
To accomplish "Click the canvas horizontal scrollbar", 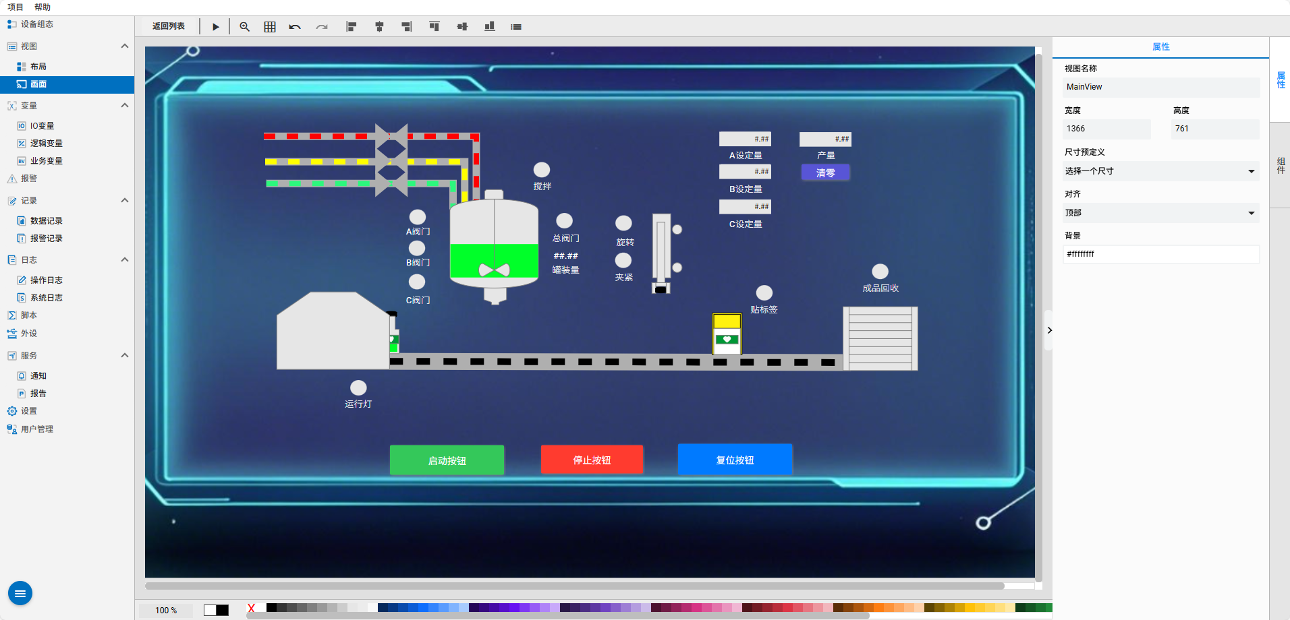I will pyautogui.click(x=575, y=586).
